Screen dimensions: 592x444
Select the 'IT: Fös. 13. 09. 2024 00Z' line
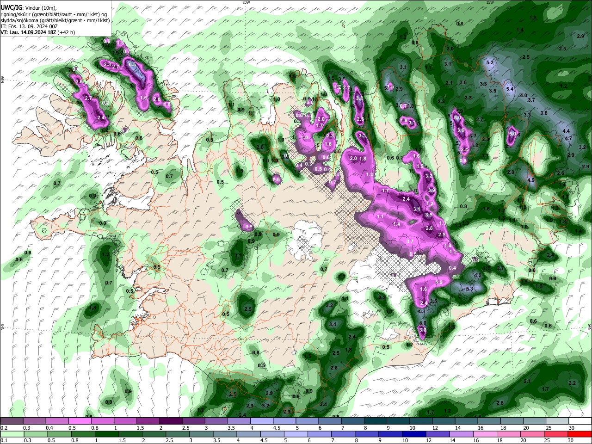click(29, 26)
